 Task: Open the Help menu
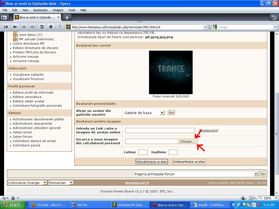pyautogui.click(x=83, y=10)
